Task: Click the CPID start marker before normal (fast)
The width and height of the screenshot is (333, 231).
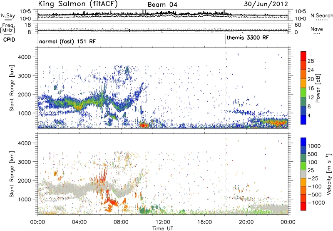Action: pos(38,40)
